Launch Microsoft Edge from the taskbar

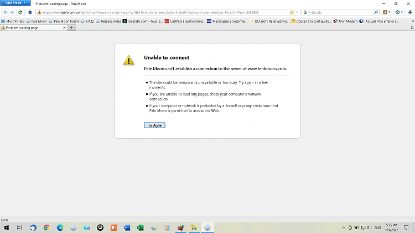coord(60,227)
